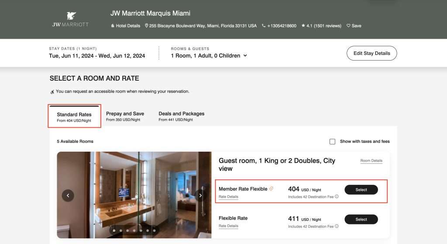
Task: Click info icon next to 411 Destination Fee
Action: tap(337, 226)
